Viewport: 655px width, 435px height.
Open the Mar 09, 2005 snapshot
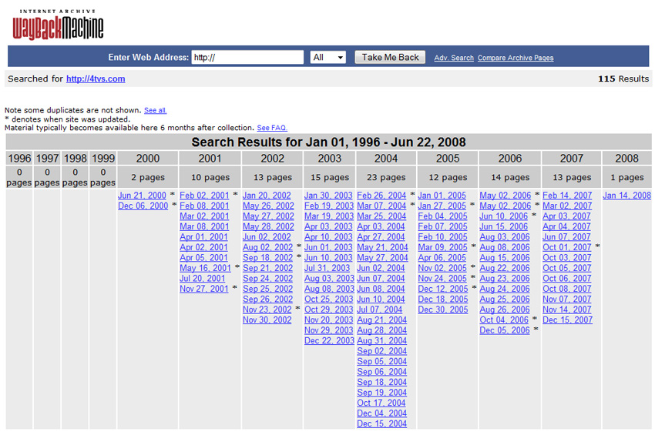[443, 247]
